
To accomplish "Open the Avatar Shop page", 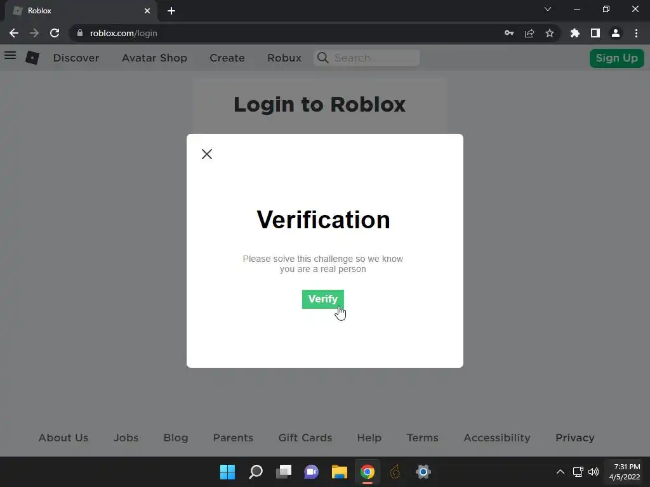I will [155, 58].
